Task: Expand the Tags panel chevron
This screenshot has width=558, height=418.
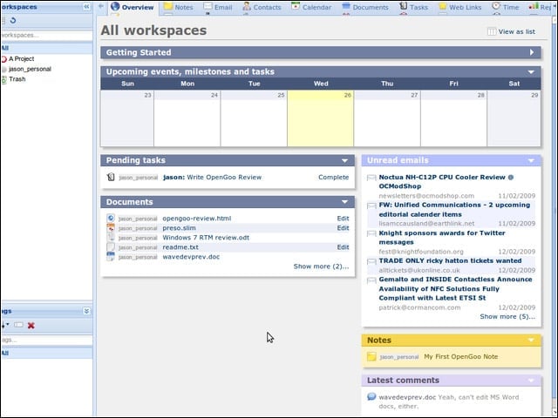Action: click(x=86, y=311)
